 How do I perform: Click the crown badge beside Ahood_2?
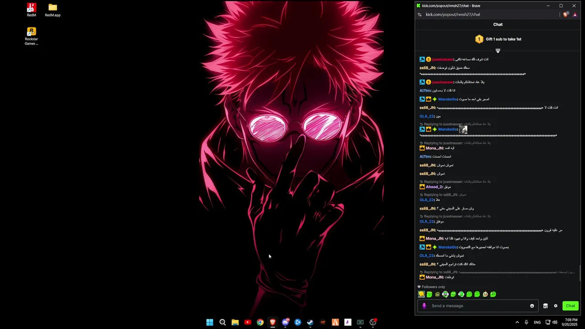pos(422,187)
